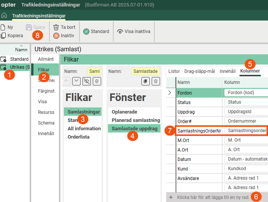Expand the Fordon row arrow
268x202 pixels.
tap(170, 93)
